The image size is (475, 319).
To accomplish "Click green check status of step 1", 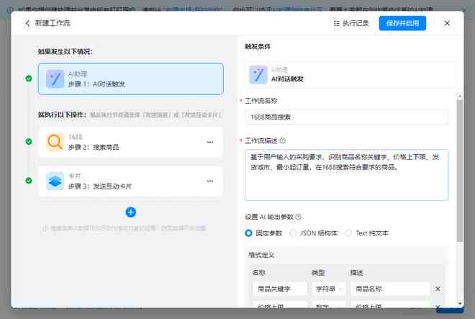I will [29, 78].
